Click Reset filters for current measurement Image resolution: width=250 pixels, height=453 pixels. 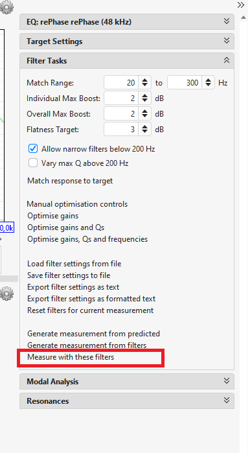click(91, 310)
